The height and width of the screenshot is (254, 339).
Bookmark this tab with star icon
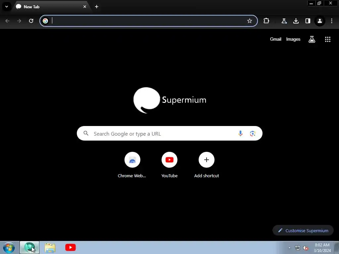(x=250, y=21)
